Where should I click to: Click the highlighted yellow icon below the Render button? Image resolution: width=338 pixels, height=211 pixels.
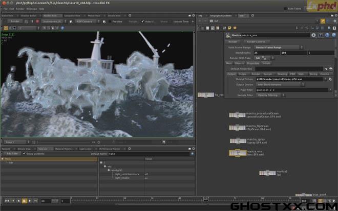point(6,28)
